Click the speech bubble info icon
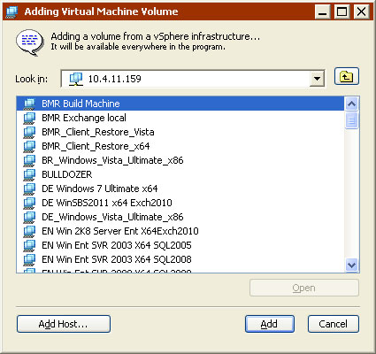Screen dimensions: 376x354 point(30,42)
